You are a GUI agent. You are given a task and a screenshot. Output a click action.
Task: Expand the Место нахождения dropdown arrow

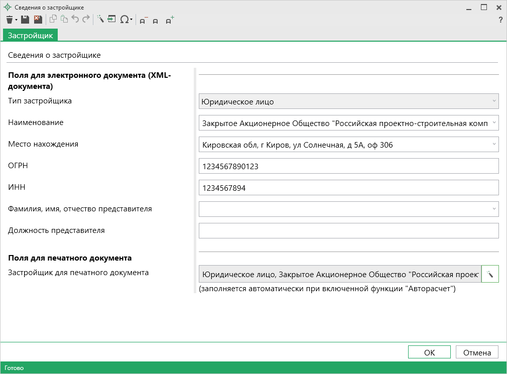pyautogui.click(x=494, y=145)
